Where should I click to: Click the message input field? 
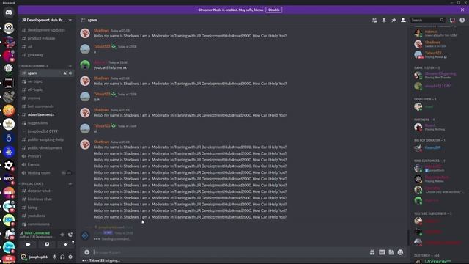point(229,252)
